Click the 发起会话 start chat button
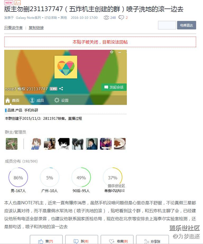 coord(114,87)
